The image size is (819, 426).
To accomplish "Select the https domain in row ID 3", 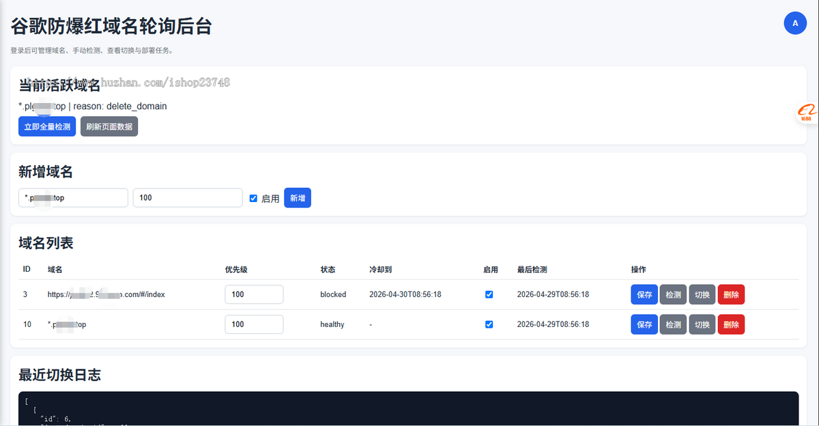I will click(106, 295).
